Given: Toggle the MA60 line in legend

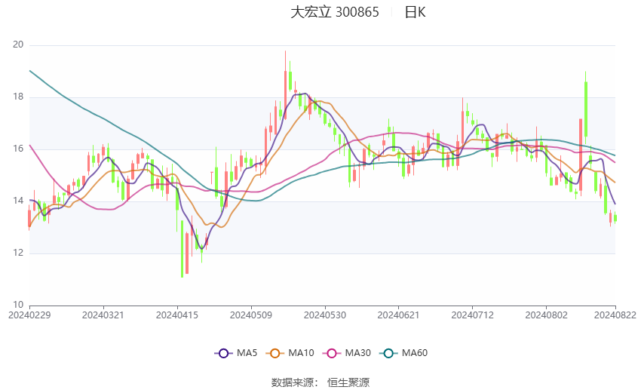Looking at the screenshot, I should click(403, 353).
